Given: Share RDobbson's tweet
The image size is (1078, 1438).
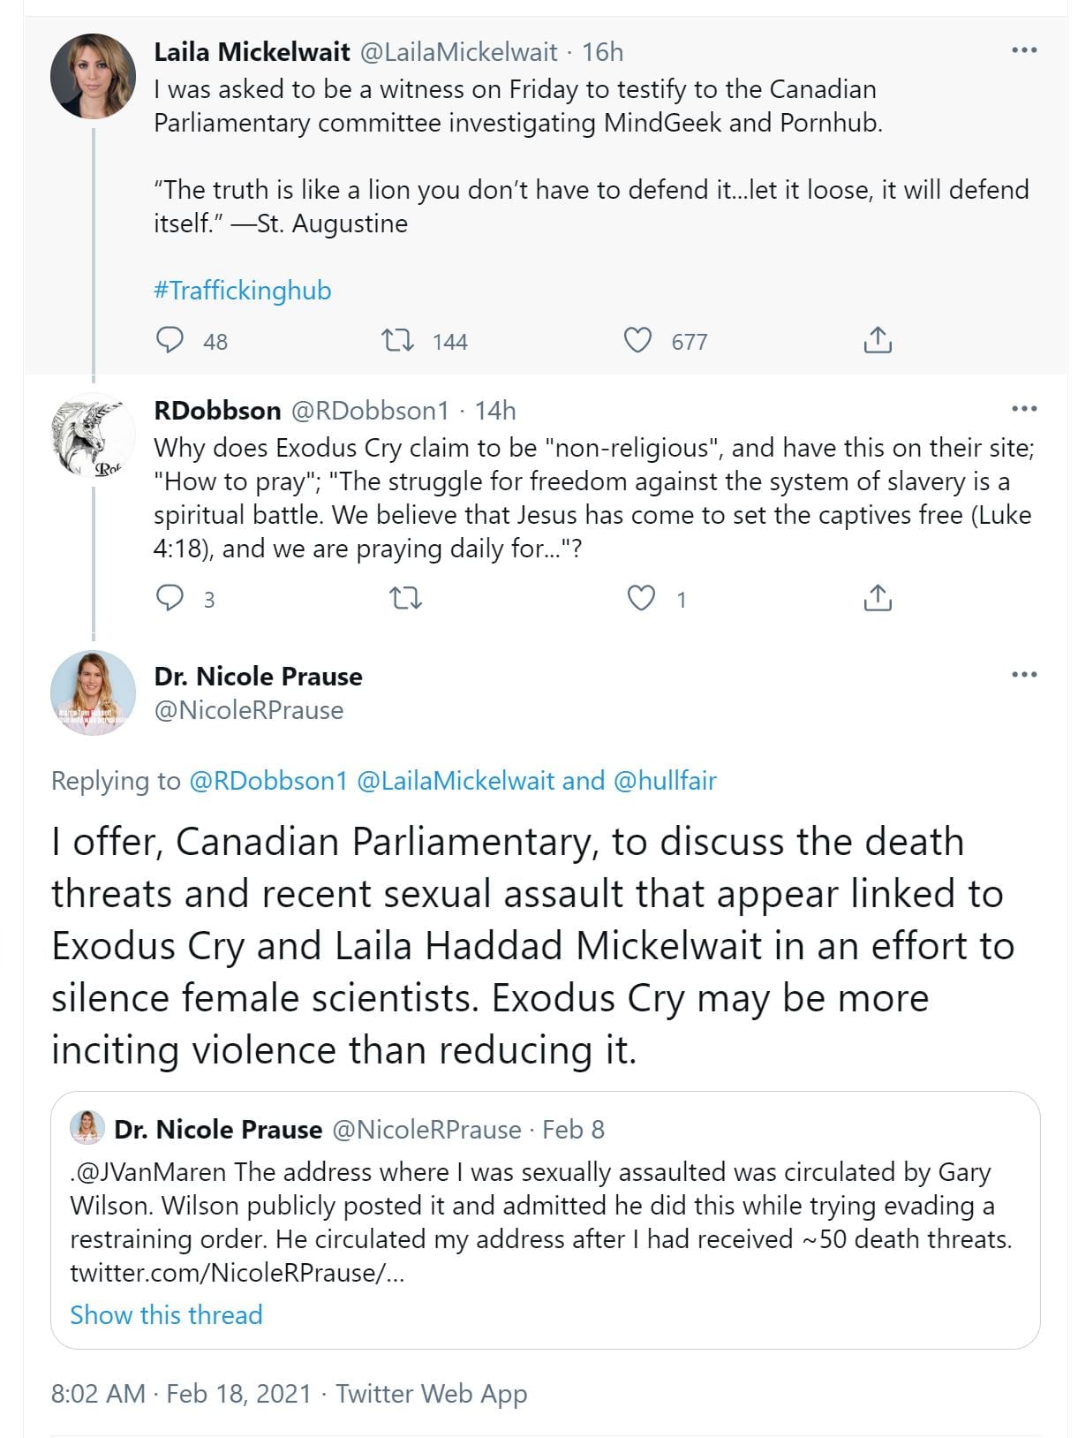Looking at the screenshot, I should click(877, 598).
